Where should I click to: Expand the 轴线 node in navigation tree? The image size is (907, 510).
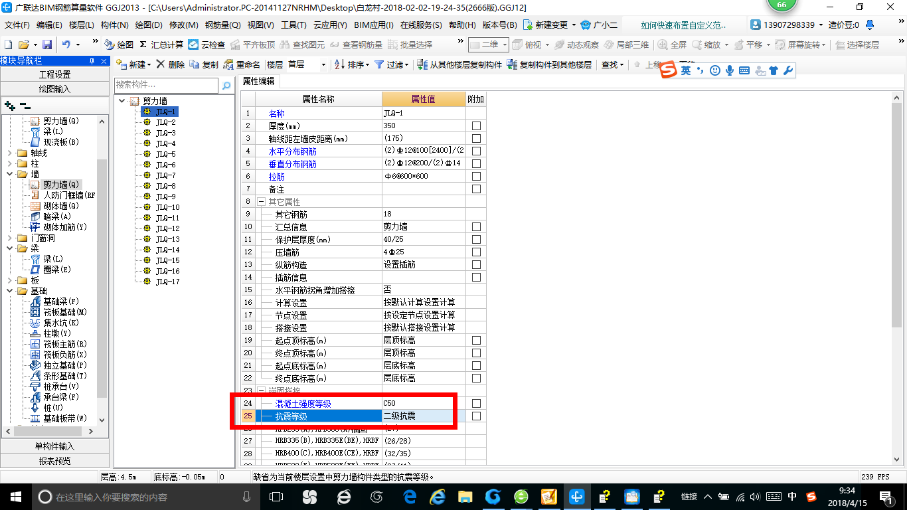click(11, 153)
